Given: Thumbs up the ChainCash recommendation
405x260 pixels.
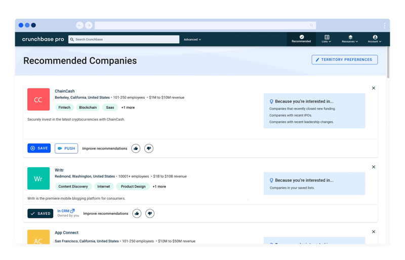Looking at the screenshot, I should pos(136,148).
